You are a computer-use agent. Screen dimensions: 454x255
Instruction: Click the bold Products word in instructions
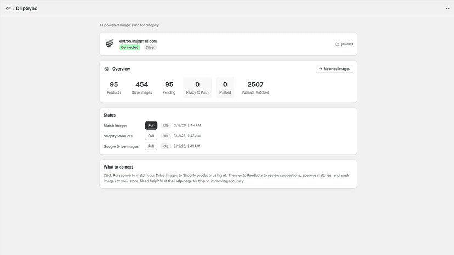(255, 175)
